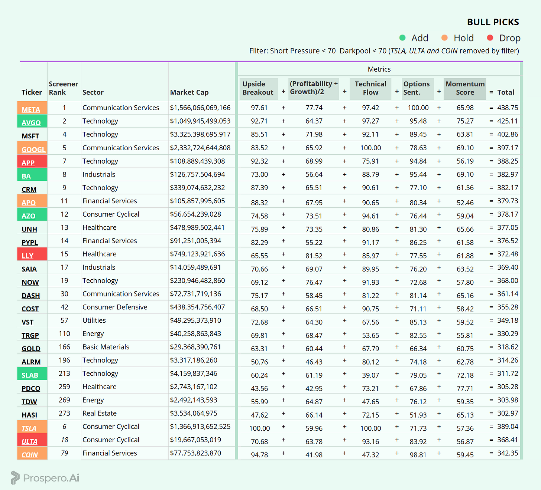Click the orange Hold legend dot
Screen dimensions: 541x490
point(444,37)
